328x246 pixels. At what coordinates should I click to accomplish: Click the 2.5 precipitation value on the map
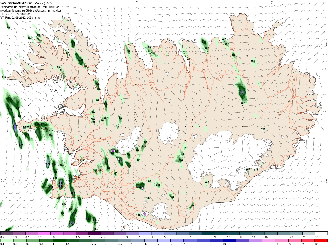click(x=51, y=187)
